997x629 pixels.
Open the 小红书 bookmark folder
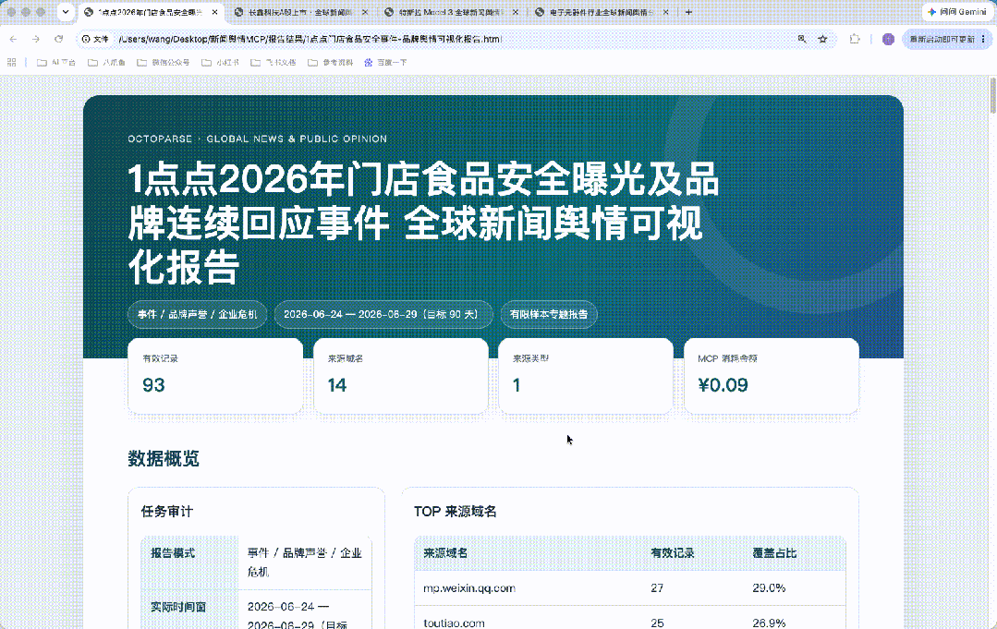coord(220,62)
